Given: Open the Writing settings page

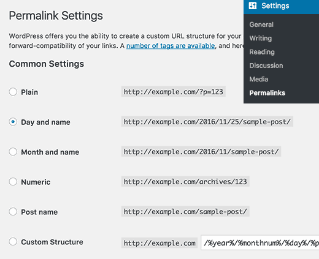Looking at the screenshot, I should pyautogui.click(x=261, y=39).
